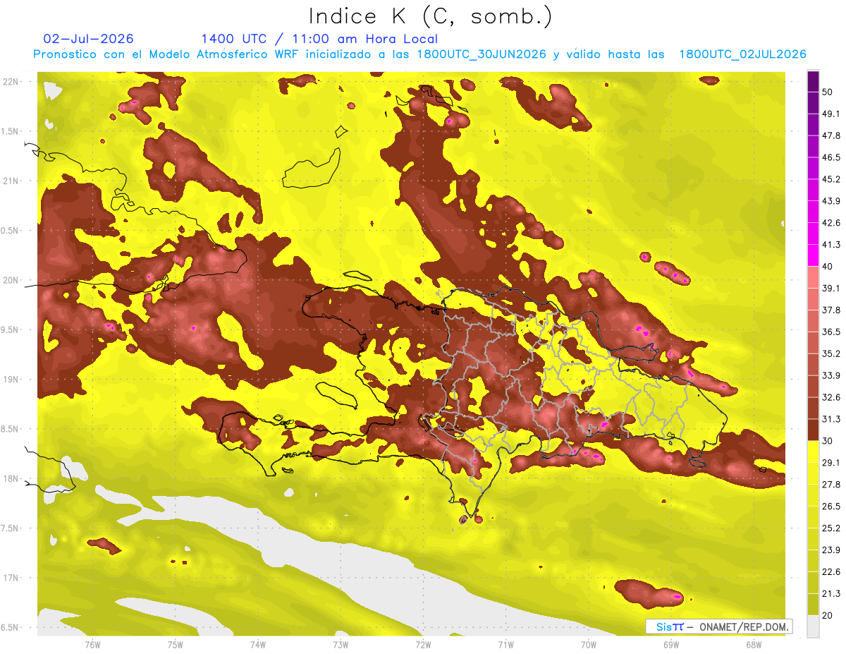846x654 pixels.
Task: Click the "19N" latitude label
Action: click(11, 379)
